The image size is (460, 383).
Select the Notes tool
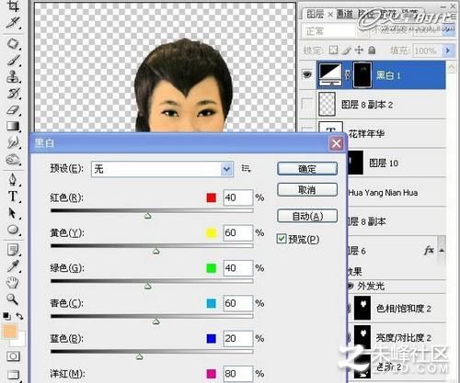point(13,250)
